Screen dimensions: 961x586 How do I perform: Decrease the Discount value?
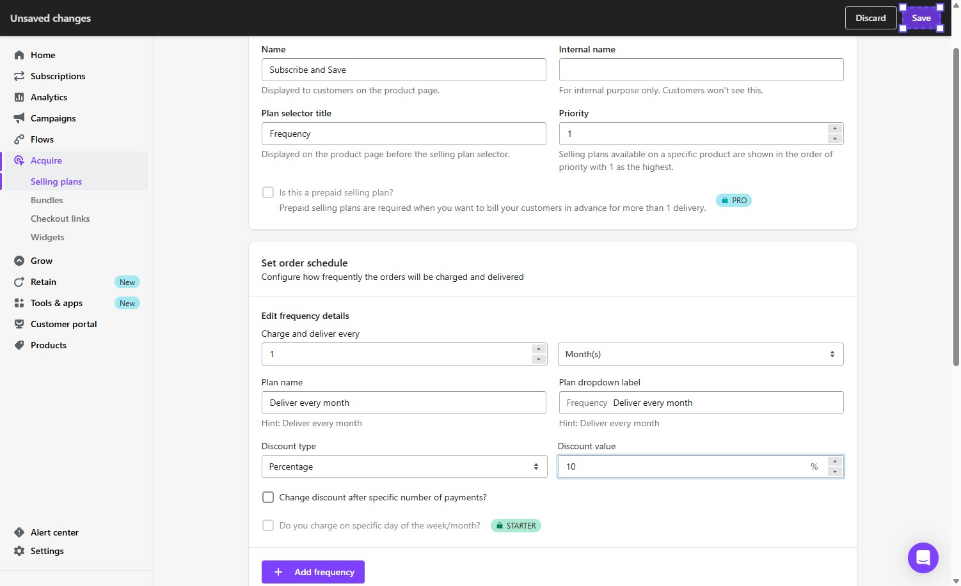tap(834, 472)
